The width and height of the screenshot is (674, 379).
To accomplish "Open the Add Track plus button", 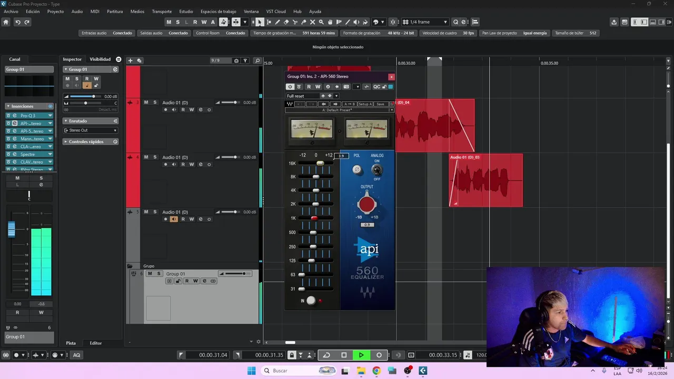I will click(x=130, y=61).
